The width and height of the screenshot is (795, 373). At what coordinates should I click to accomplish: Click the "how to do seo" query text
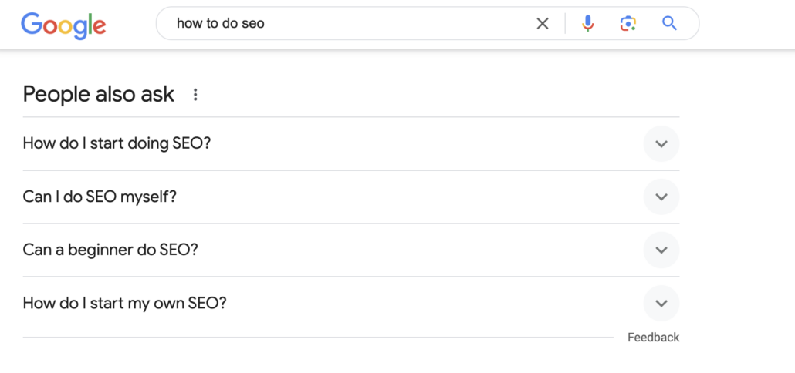[x=220, y=24]
